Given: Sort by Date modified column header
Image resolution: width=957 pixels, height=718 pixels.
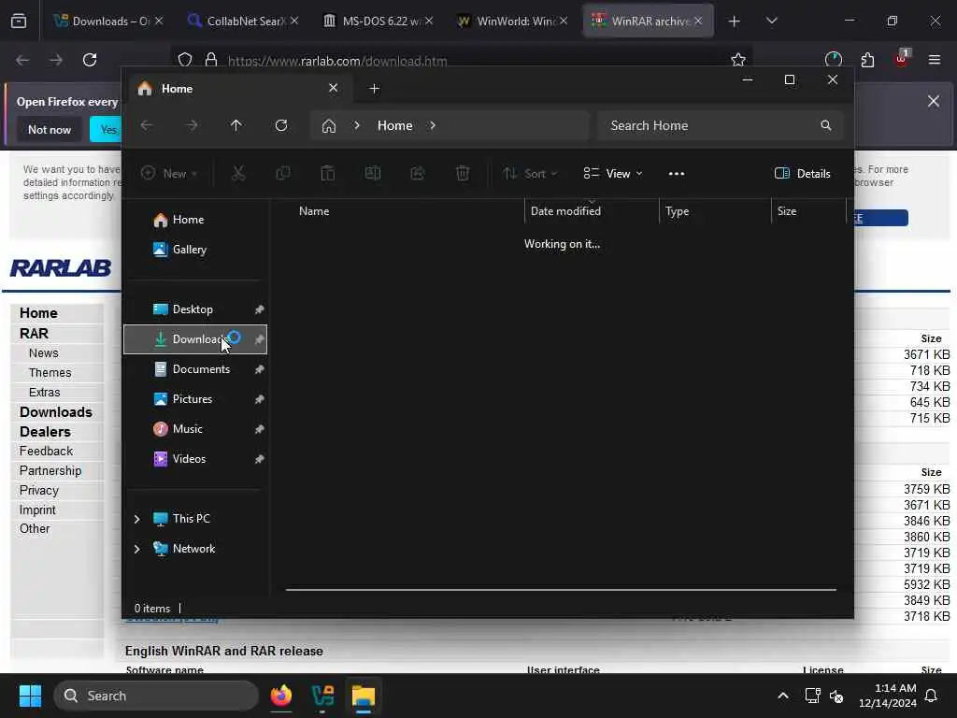Looking at the screenshot, I should point(592,211).
